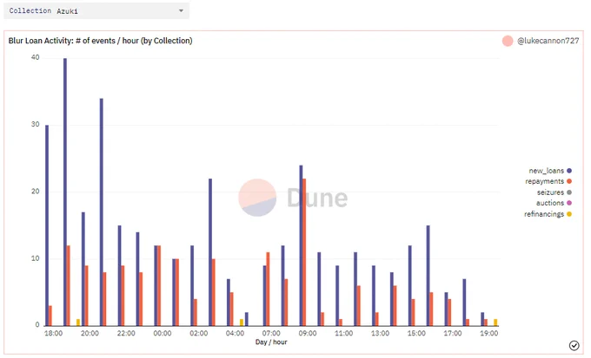Click the new_loans bar at 02:00 hour after, value 22
591x358 pixels.
point(210,252)
